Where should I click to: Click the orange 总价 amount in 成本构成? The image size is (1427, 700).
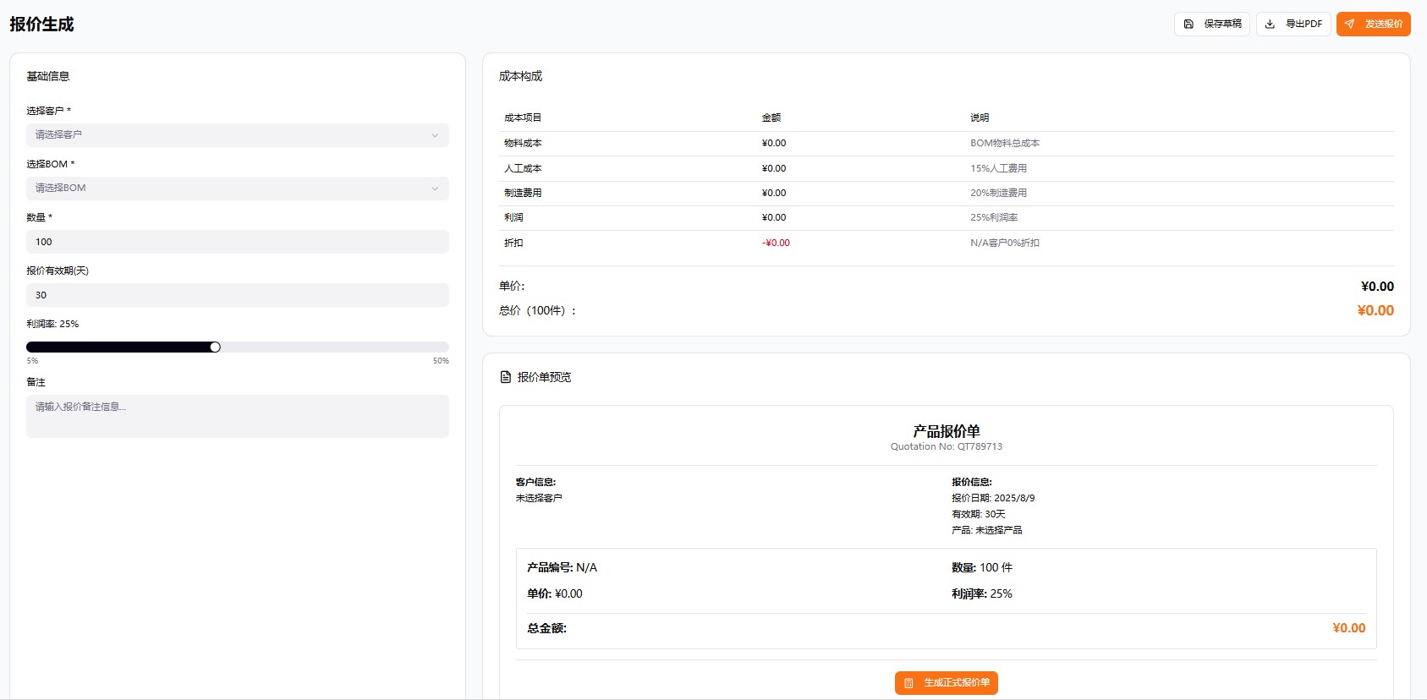(x=1375, y=311)
